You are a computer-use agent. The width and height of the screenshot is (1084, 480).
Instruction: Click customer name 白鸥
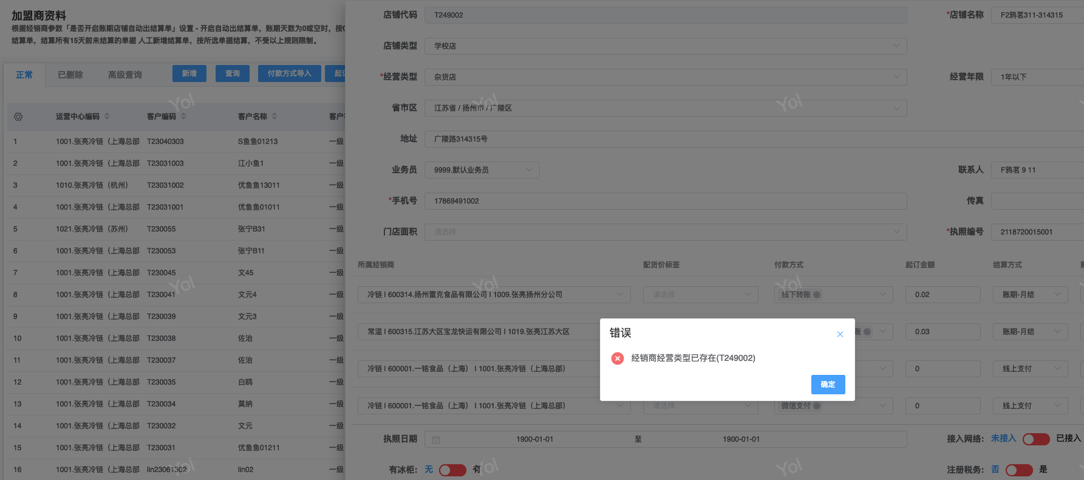(x=245, y=382)
